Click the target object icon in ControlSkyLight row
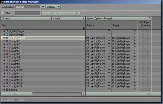The height and width of the screenshot is (104, 163). [x=113, y=38]
